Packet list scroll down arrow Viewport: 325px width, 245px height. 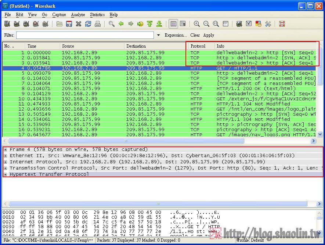[x=320, y=134]
